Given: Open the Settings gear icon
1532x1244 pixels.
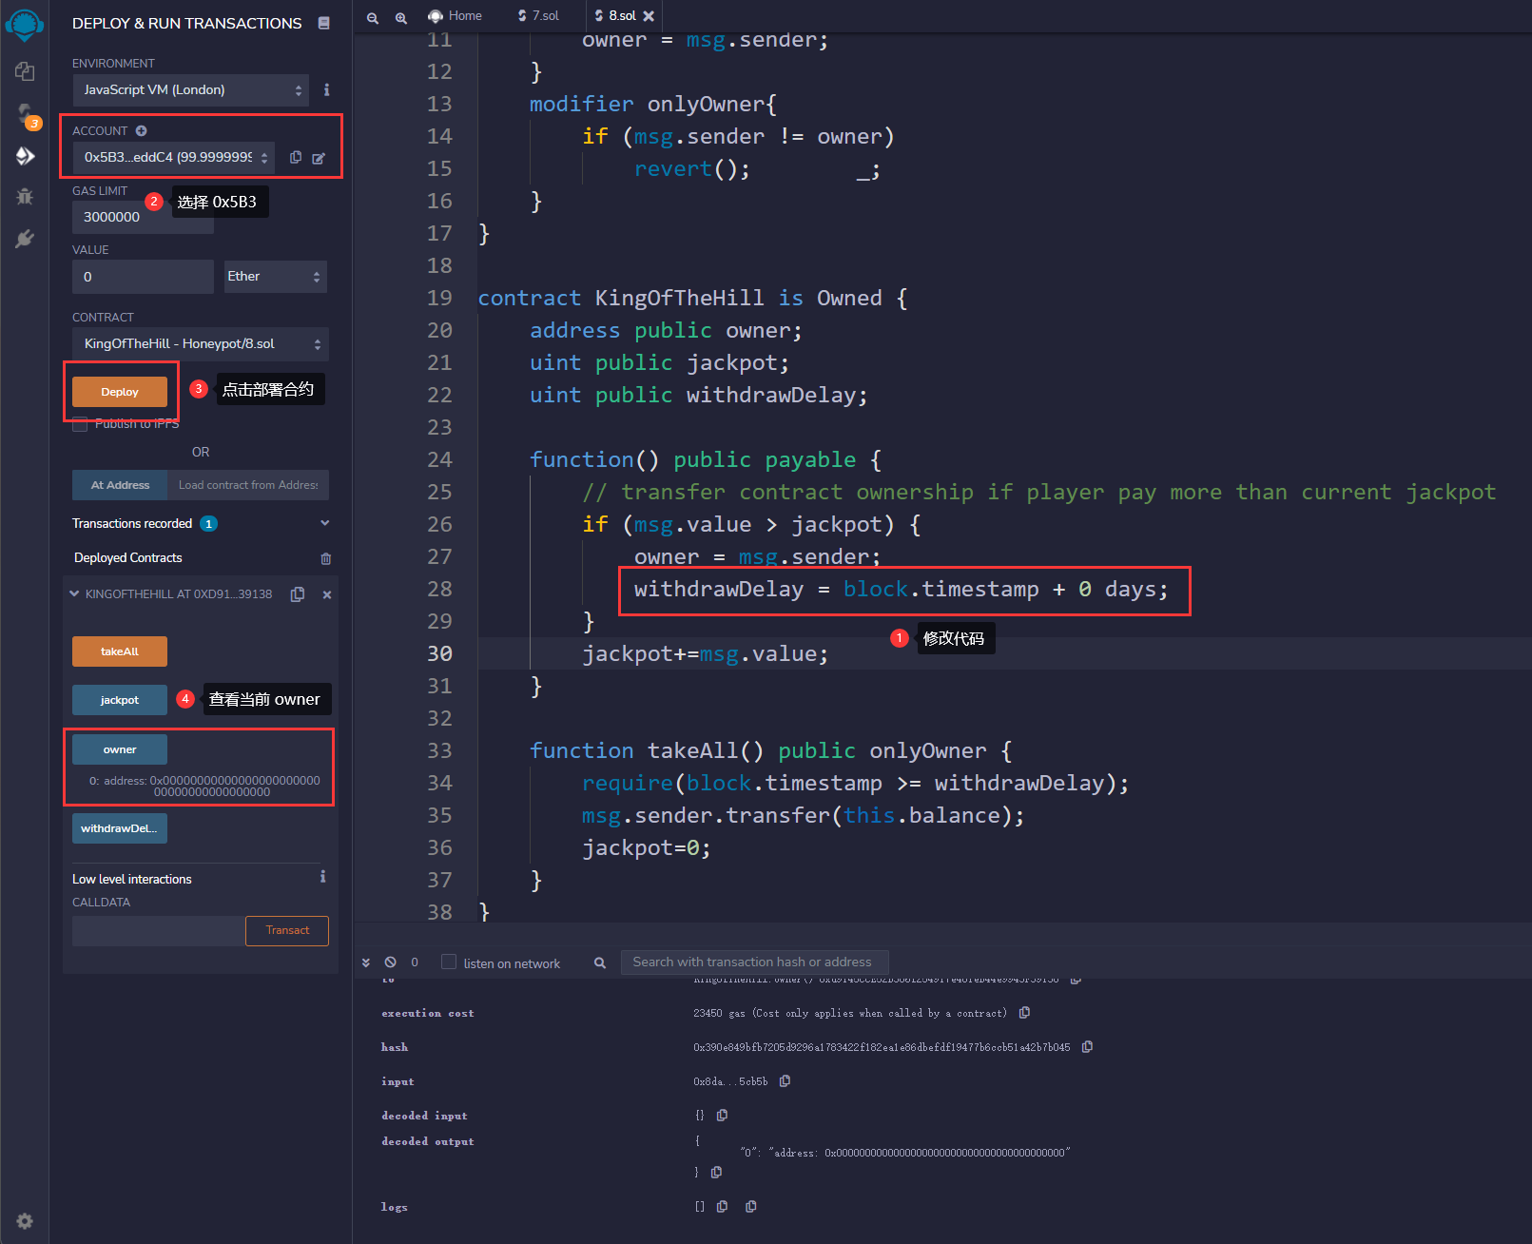Looking at the screenshot, I should 25,1221.
